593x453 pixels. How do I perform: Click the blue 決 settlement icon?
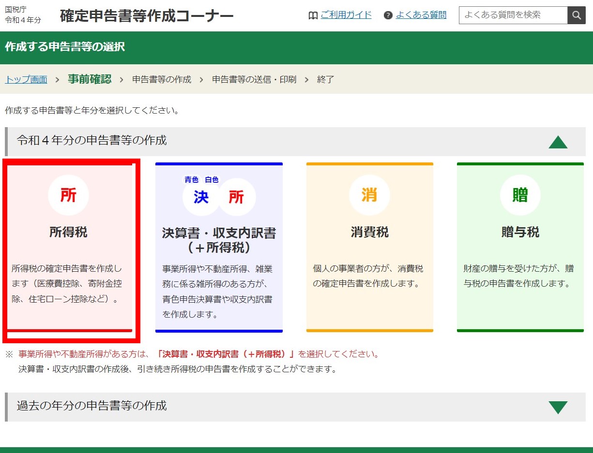point(201,197)
